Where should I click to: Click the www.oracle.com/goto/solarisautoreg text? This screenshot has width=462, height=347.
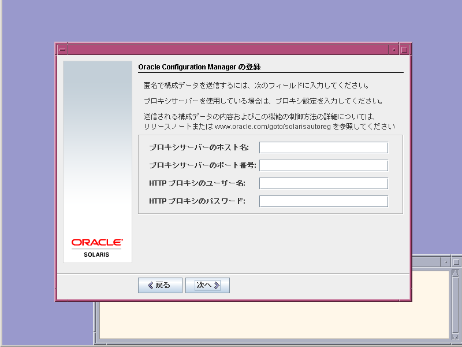coord(273,127)
